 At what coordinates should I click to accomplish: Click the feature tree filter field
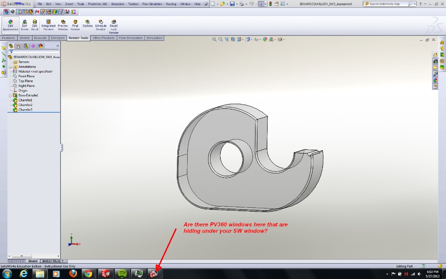[34, 52]
